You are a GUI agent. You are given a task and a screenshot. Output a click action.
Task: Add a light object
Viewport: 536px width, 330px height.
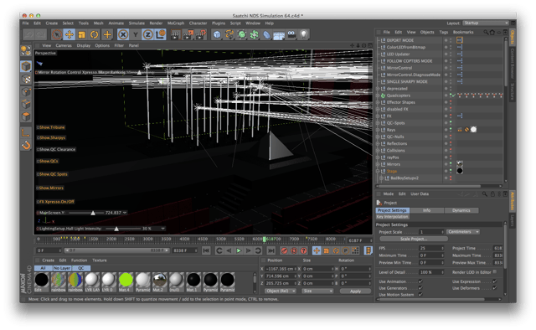tap(303, 34)
